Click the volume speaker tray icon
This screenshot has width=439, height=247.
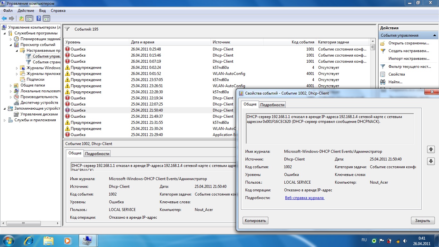(x=405, y=241)
